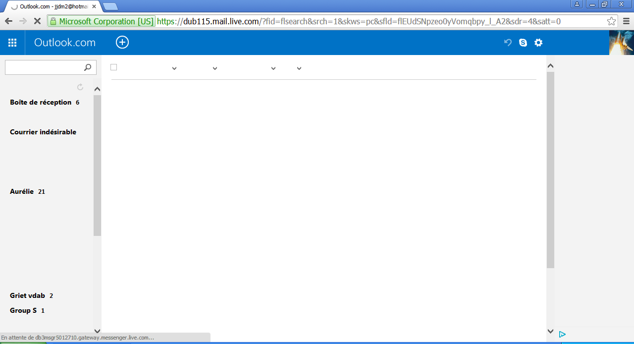Click the browser address bar URL
This screenshot has width=634, height=344.
coord(359,21)
